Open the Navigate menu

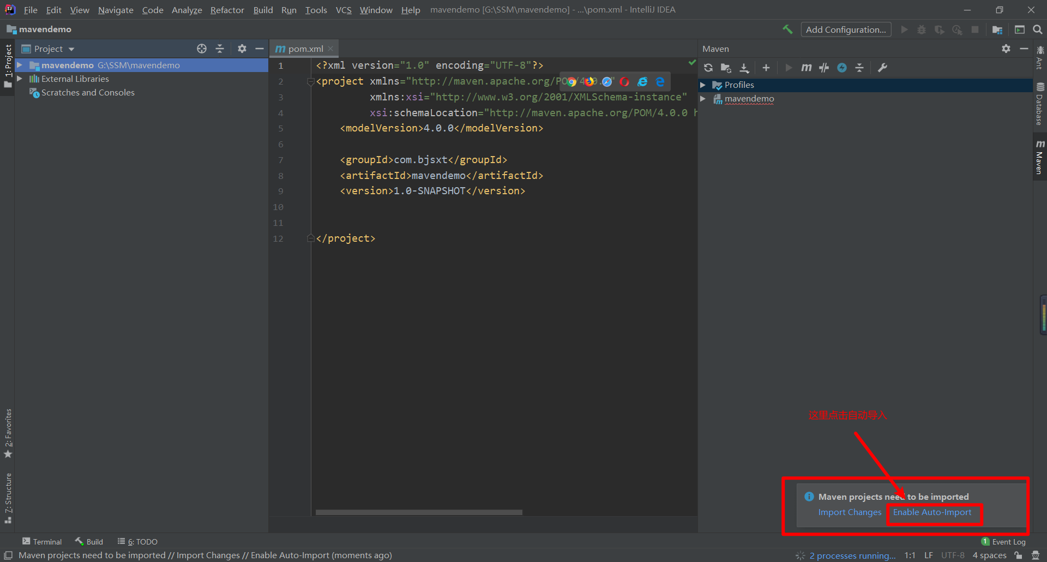116,10
